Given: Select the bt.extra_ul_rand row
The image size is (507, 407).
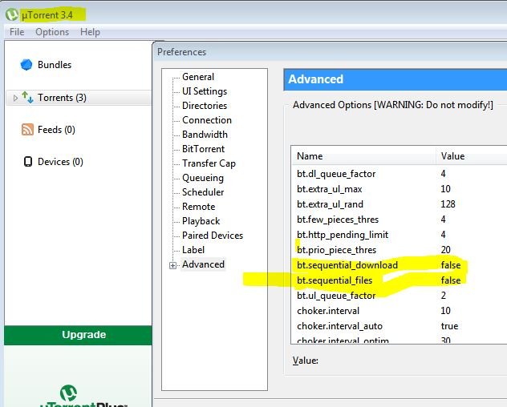Looking at the screenshot, I should click(x=399, y=204).
